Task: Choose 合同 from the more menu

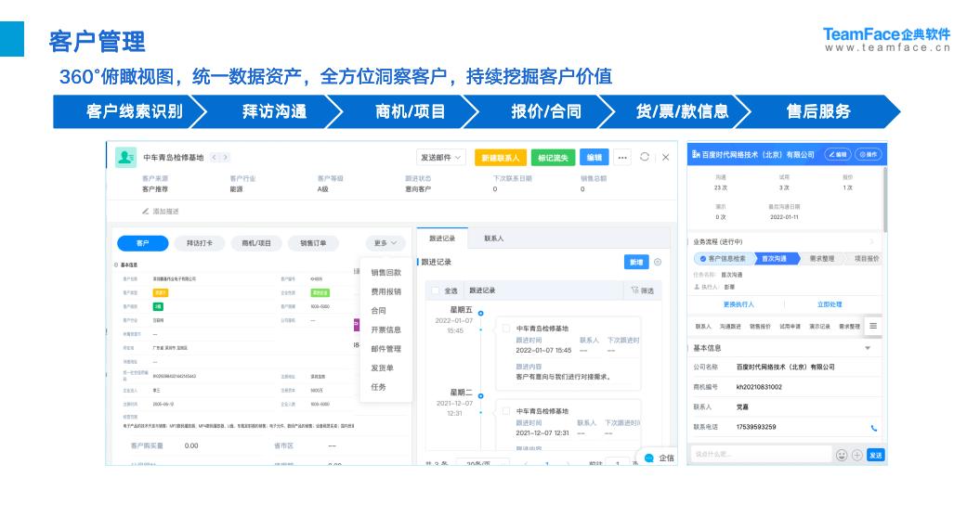Action: 379,310
